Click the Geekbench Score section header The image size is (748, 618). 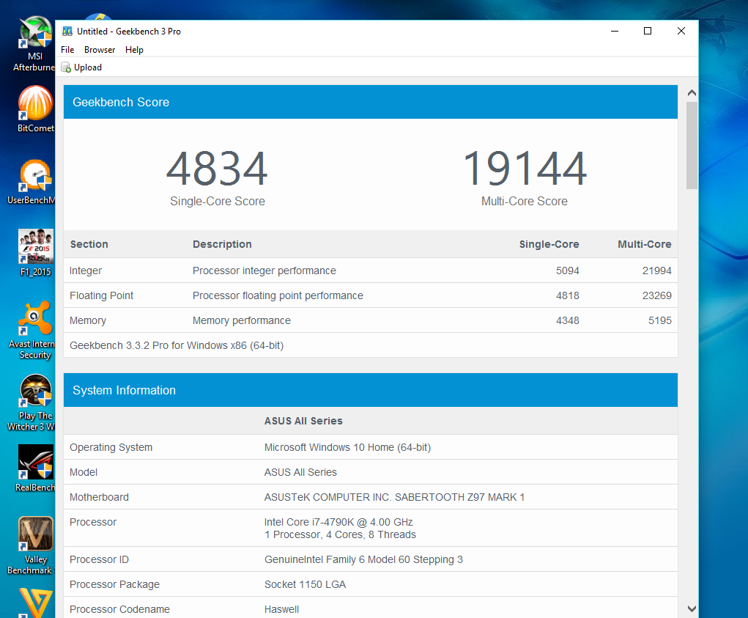tap(371, 102)
